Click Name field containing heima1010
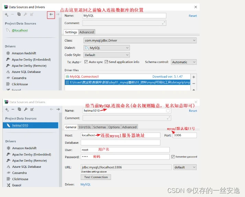 click(127, 111)
